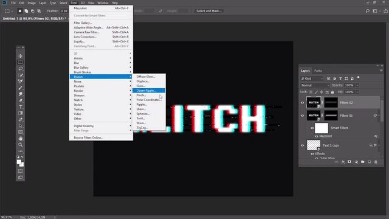
Task: Click the New Selection mode icon
Action: pyautogui.click(x=20, y=11)
